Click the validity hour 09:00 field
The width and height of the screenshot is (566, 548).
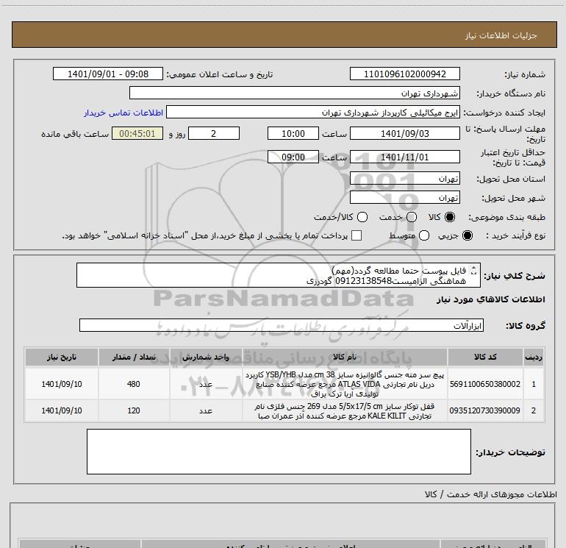(293, 157)
